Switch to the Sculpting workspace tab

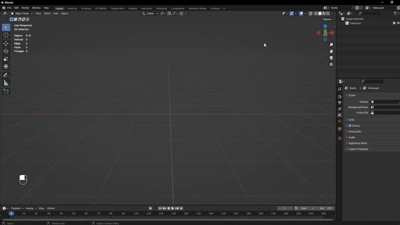(86, 8)
